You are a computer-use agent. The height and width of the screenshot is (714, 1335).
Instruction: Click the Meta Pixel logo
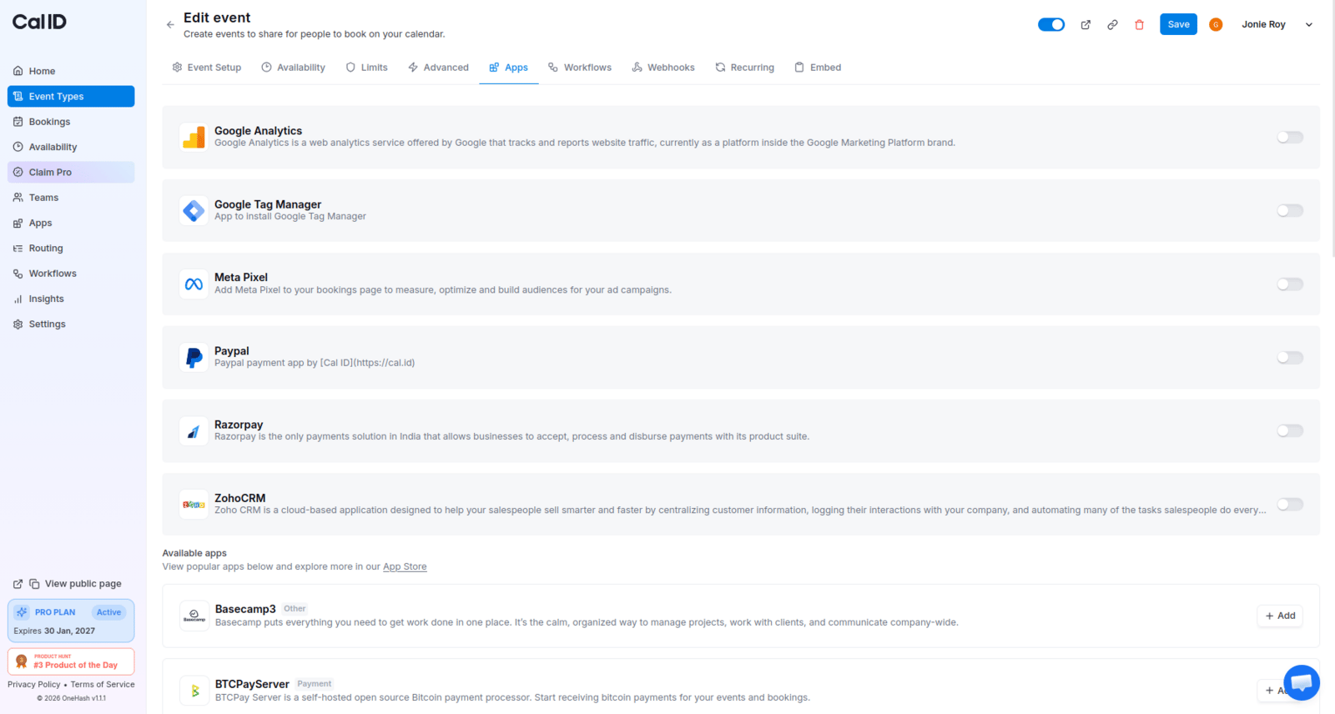[x=194, y=284]
